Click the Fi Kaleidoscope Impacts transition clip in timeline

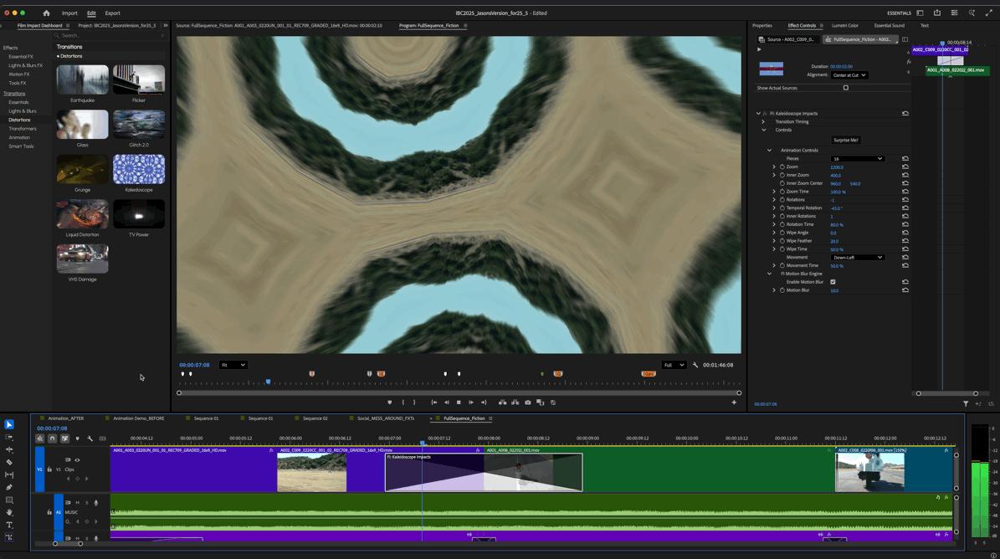click(x=484, y=472)
